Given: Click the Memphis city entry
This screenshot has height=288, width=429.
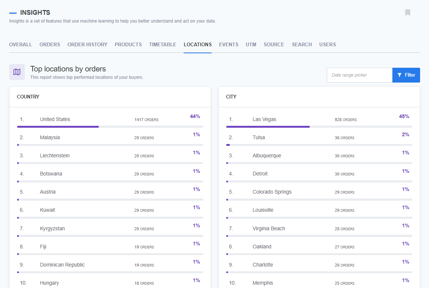Looking at the screenshot, I should pos(319,283).
